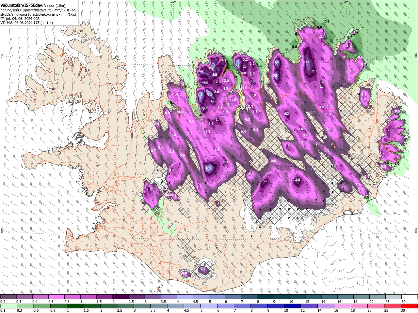Click the 15W longitude label
The height and width of the screenshot is (313, 418).
pyautogui.click(x=346, y=2)
